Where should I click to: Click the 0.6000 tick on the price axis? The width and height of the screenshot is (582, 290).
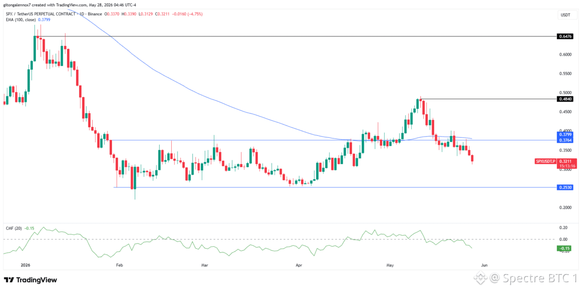pos(565,54)
